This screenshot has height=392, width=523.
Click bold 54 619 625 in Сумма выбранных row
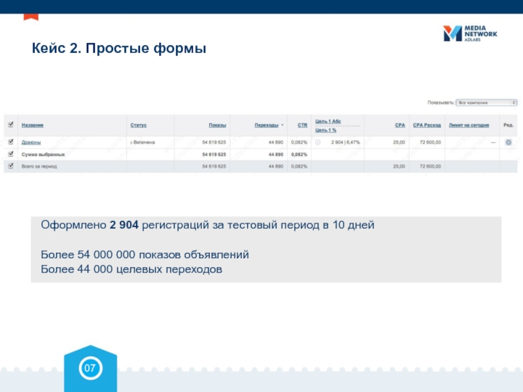[x=214, y=154]
